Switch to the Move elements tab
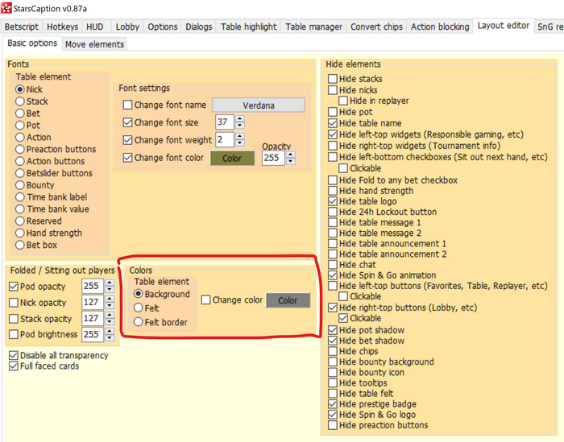564x442 pixels. click(94, 44)
